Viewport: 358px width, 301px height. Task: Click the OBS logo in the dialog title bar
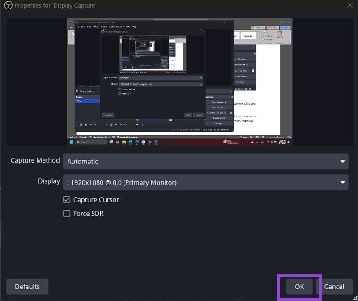click(x=7, y=6)
